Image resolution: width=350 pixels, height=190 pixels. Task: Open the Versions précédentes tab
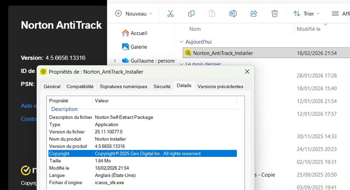point(220,86)
